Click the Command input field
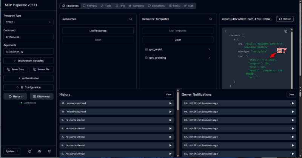This screenshot has height=158, width=302. (x=28, y=37)
